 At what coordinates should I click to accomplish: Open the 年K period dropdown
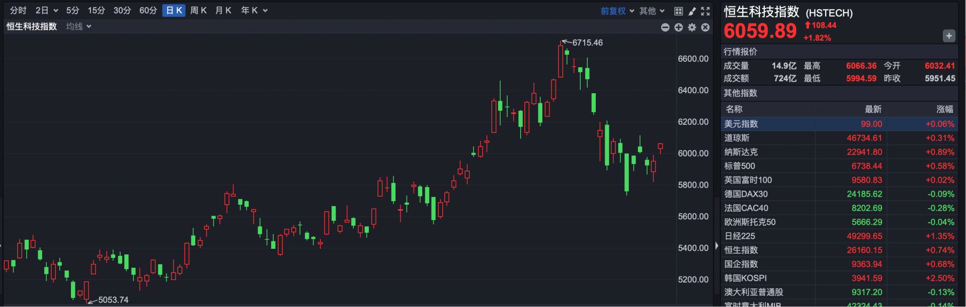click(x=254, y=11)
